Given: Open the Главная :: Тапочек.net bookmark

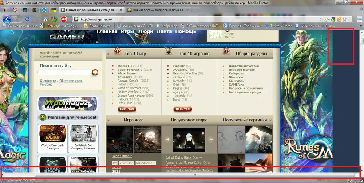Looking at the screenshot, I should click(242, 26).
